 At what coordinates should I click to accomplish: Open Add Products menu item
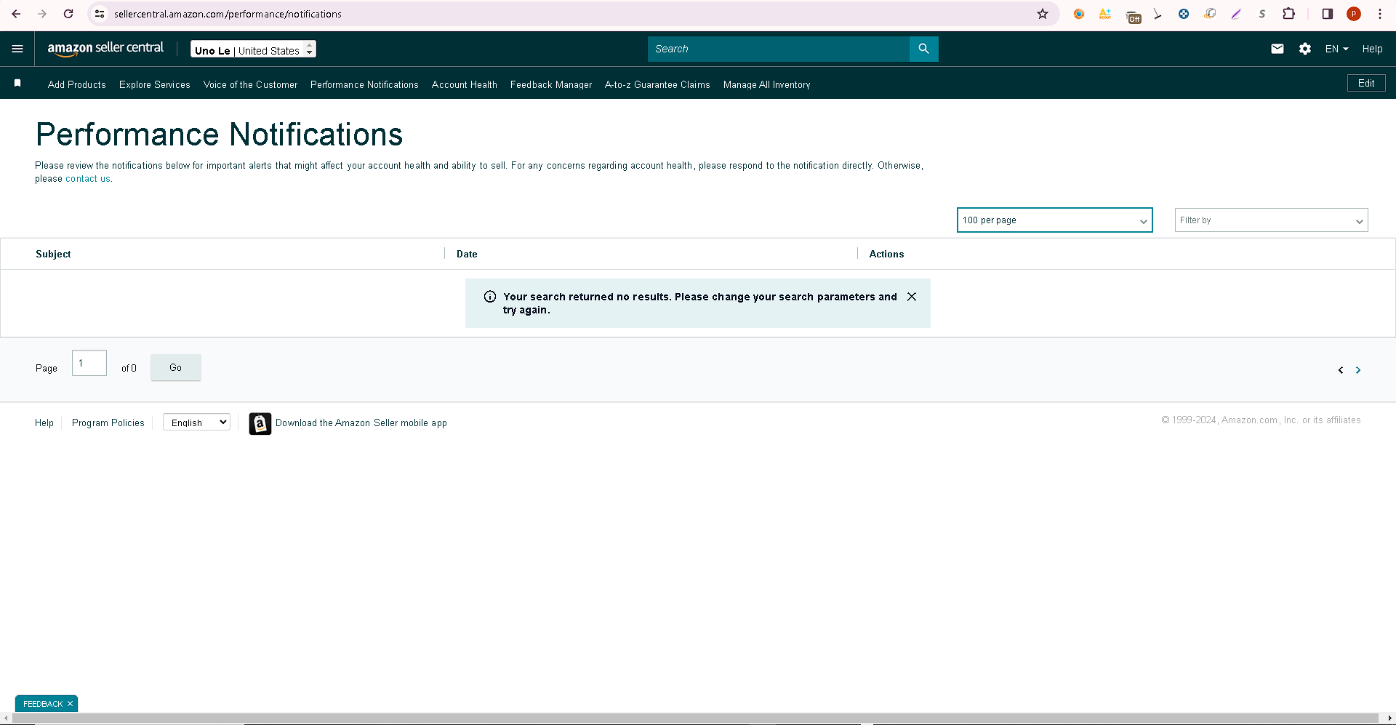point(77,85)
